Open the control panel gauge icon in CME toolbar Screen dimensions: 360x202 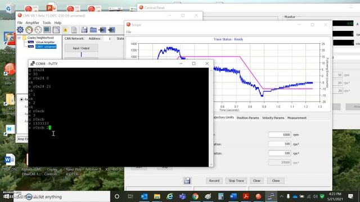coord(29,30)
